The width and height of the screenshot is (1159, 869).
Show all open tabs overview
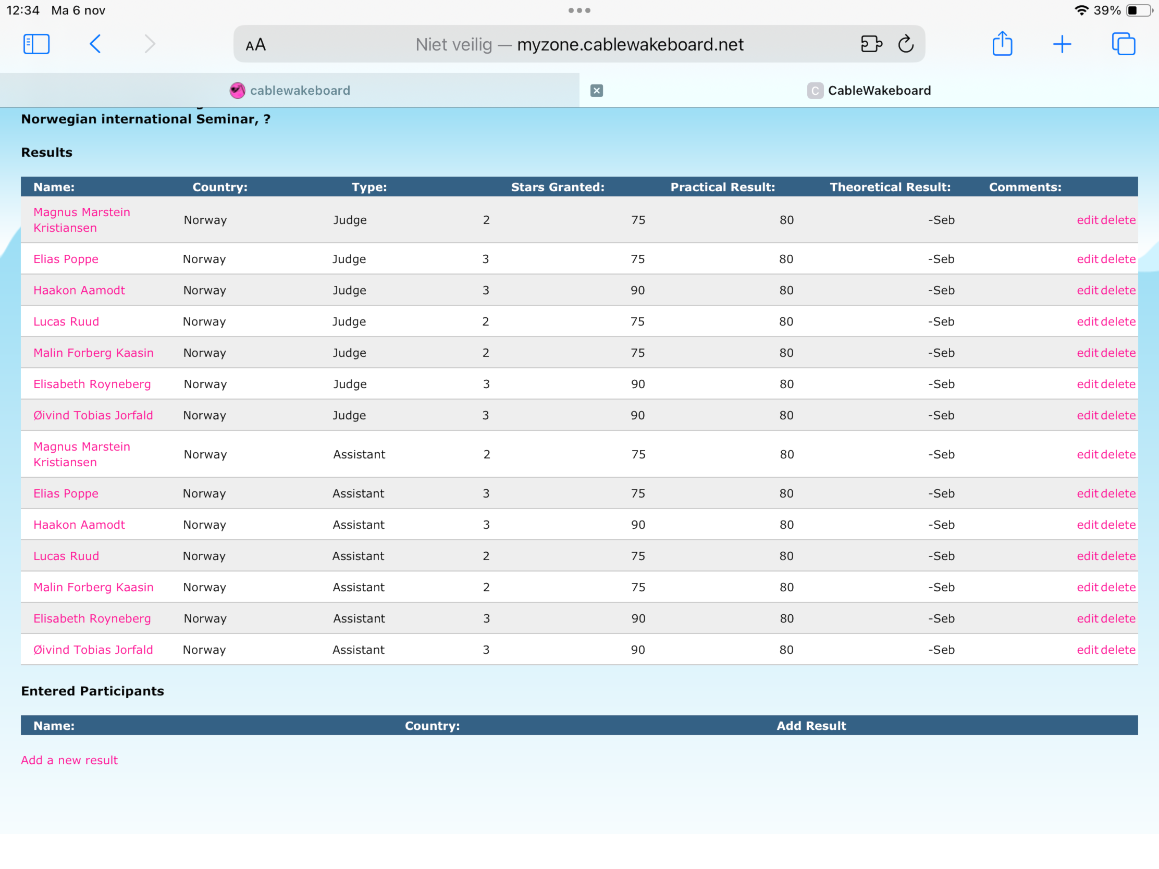(x=1123, y=44)
